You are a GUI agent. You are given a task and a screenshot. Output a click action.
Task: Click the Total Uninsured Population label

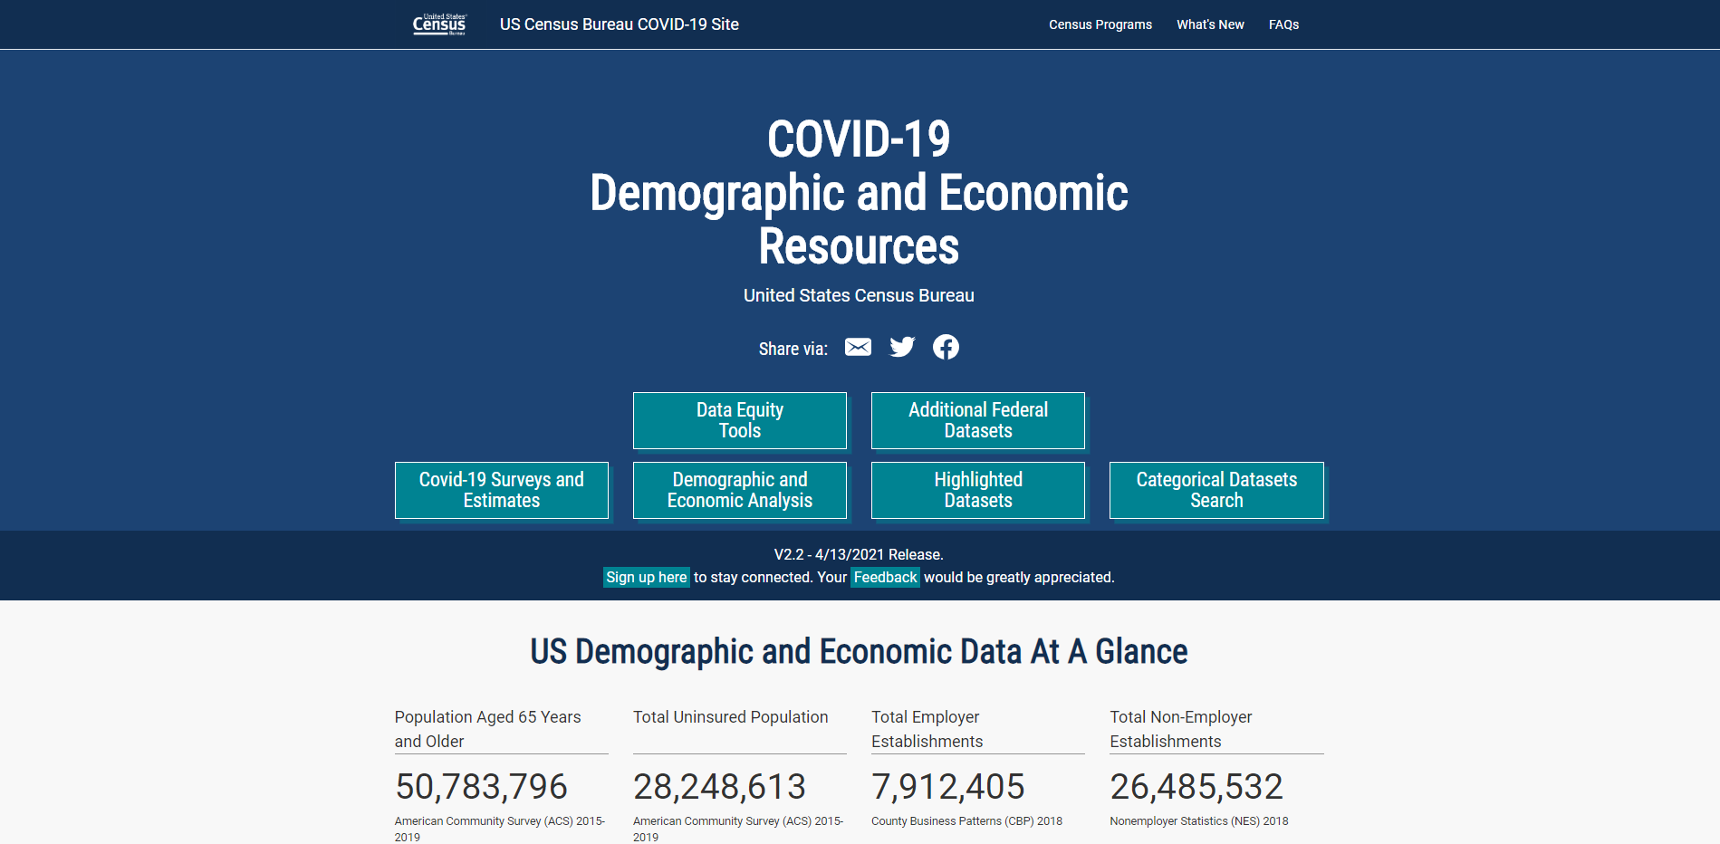coord(731,717)
